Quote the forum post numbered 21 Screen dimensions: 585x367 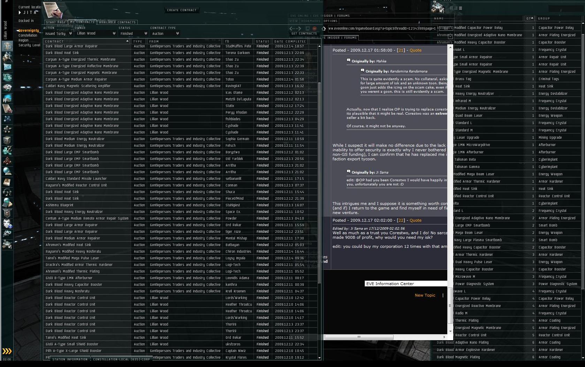415,50
